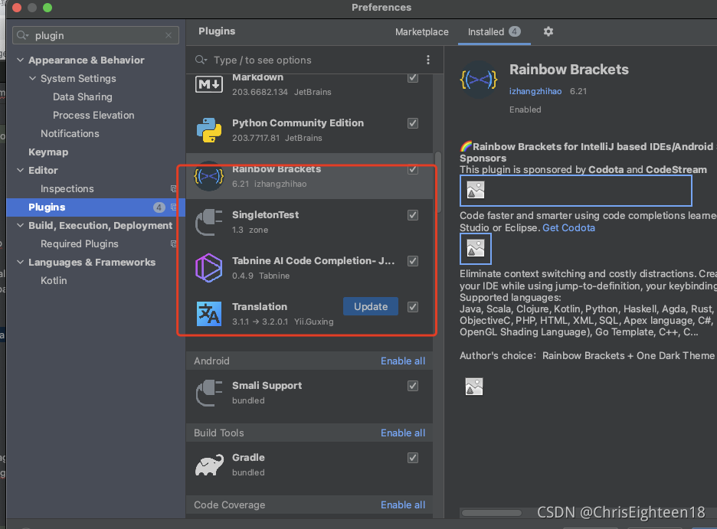This screenshot has height=529, width=717.
Task: Click the description horizontal scrollbar
Action: (492, 513)
